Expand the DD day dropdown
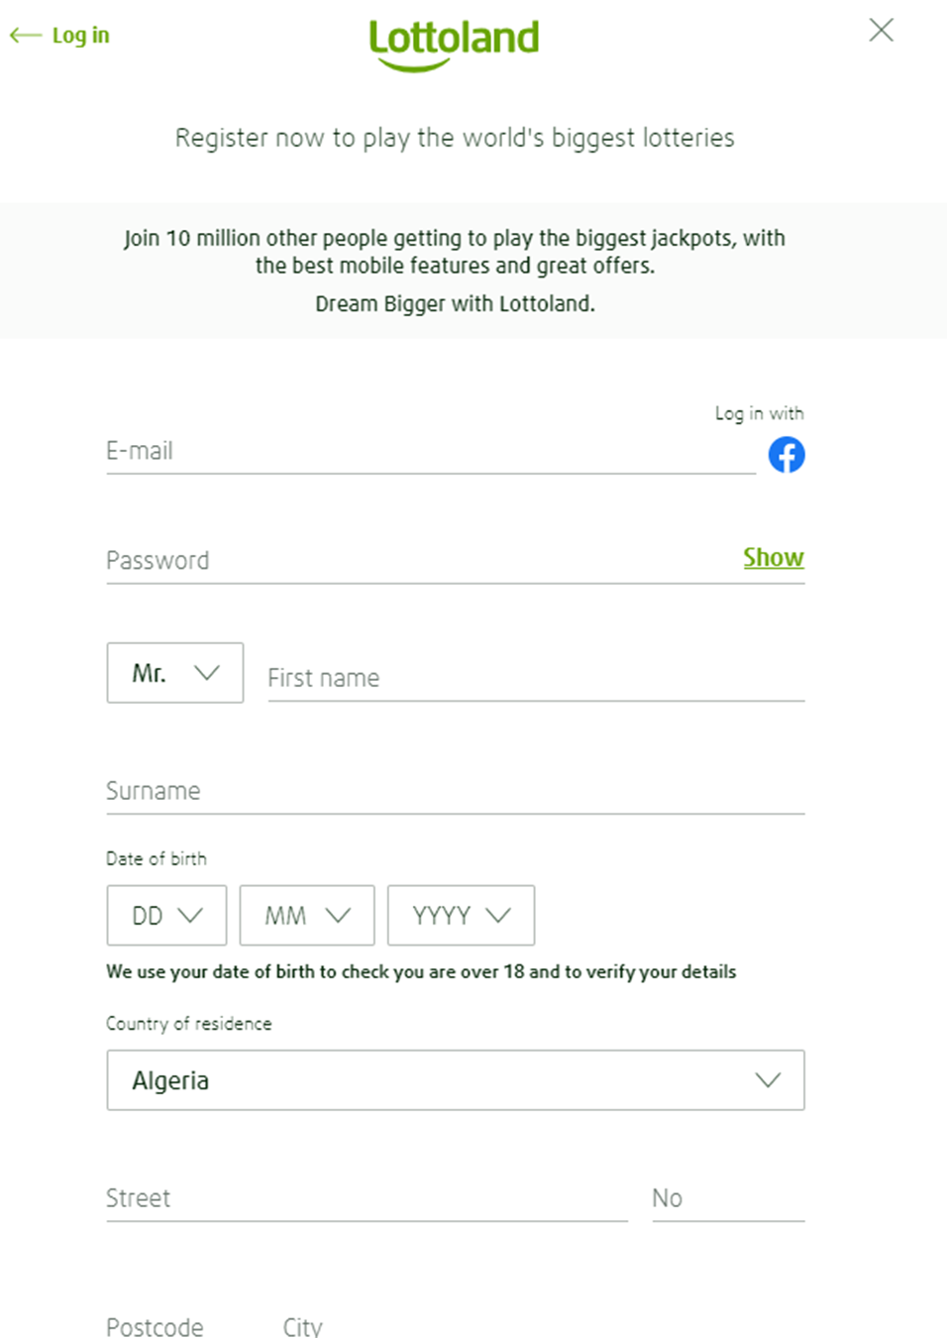947x1338 pixels. 166,916
